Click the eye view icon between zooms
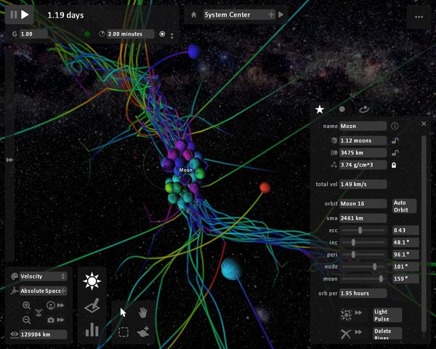The width and height of the screenshot is (436, 349). tap(39, 313)
